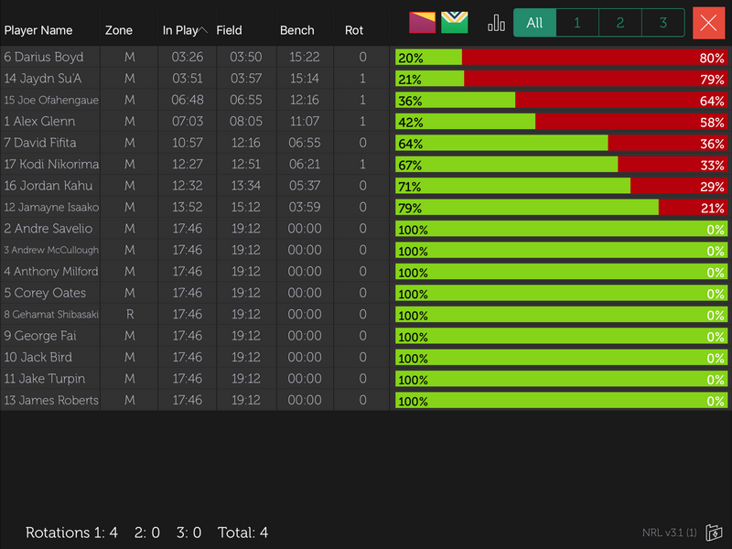Click Jordan Kahu's Field time 13:34
The image size is (732, 549).
pos(246,186)
